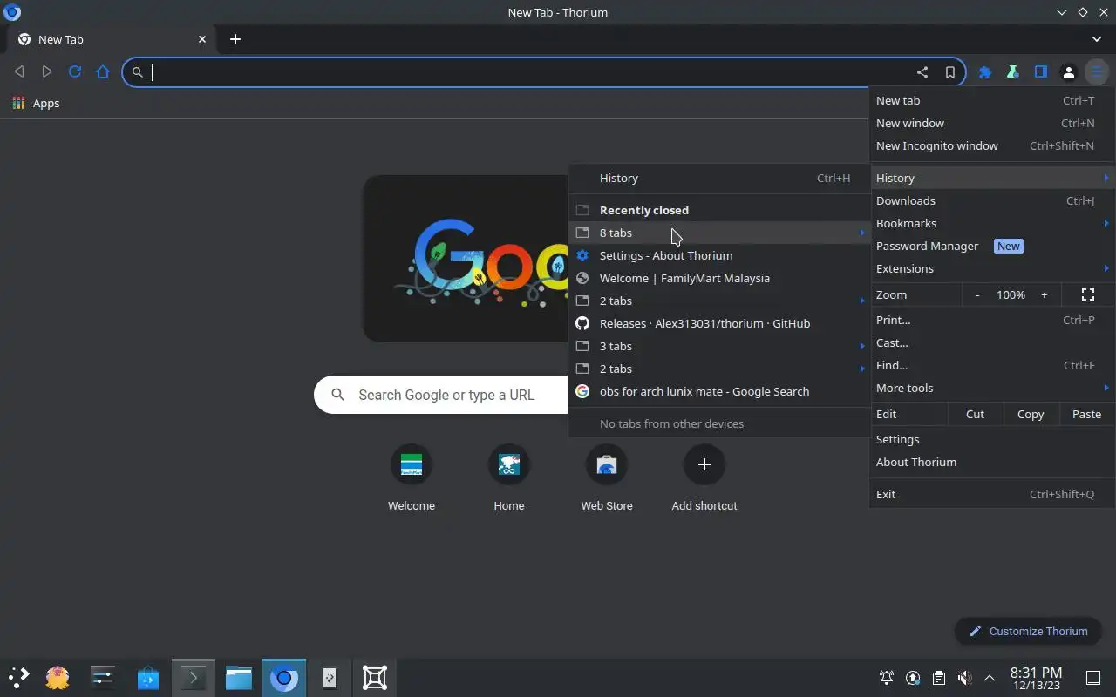Enter fullscreen via Zoom row icon
1116x697 pixels.
[1088, 294]
